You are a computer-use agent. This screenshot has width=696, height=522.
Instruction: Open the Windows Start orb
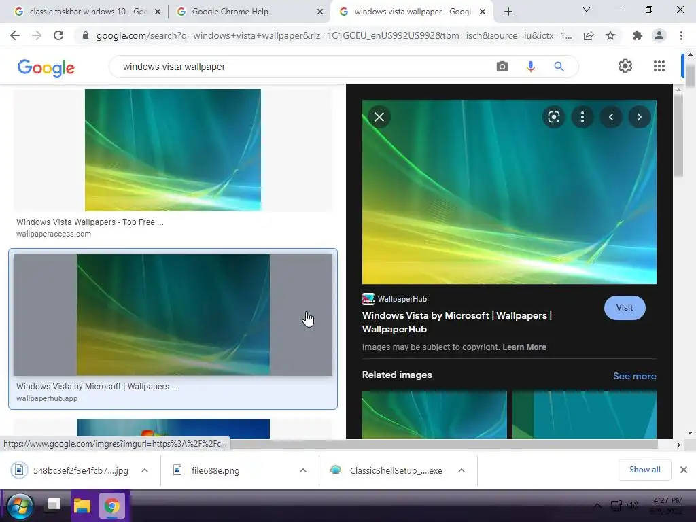[x=20, y=506]
